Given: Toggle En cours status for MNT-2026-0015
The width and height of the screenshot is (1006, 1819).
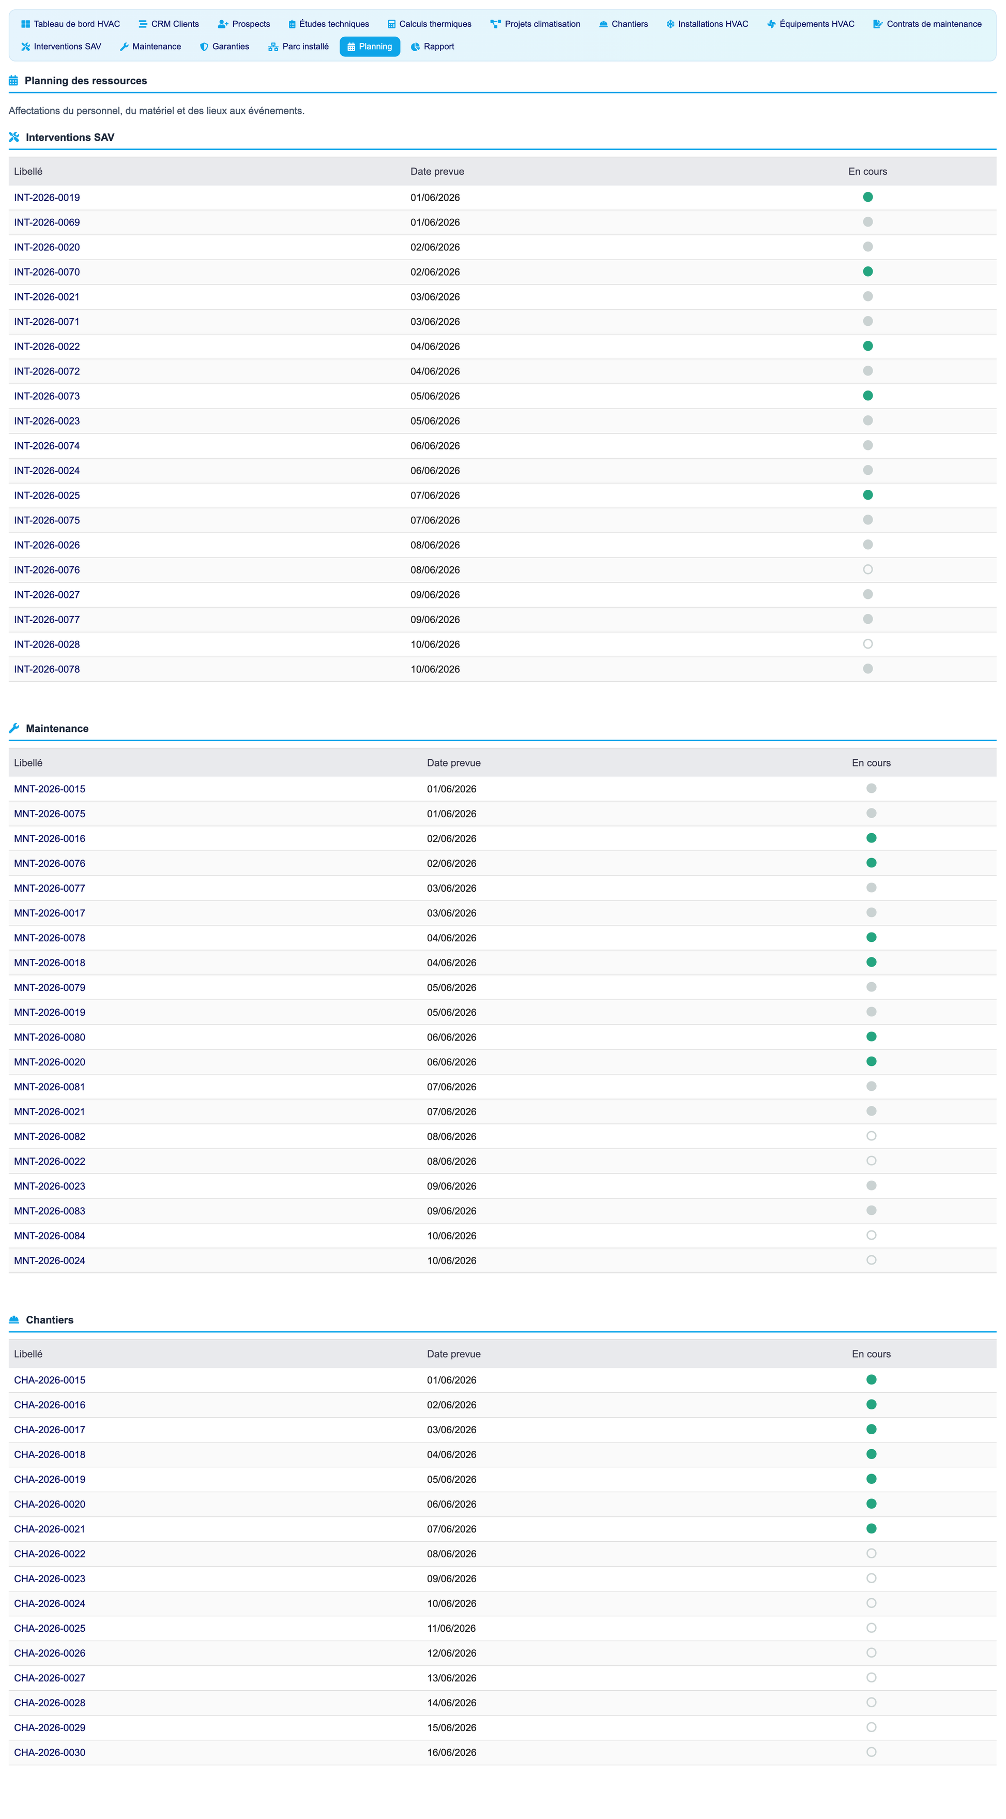Looking at the screenshot, I should click(x=871, y=788).
